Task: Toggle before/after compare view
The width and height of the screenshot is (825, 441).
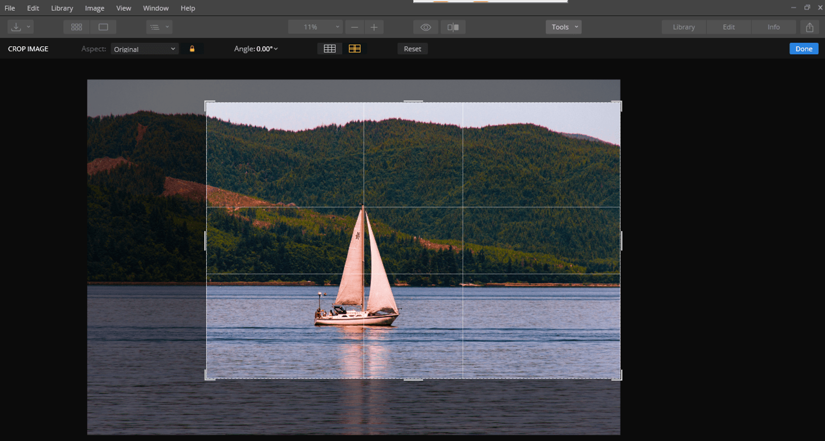Action: pyautogui.click(x=453, y=27)
